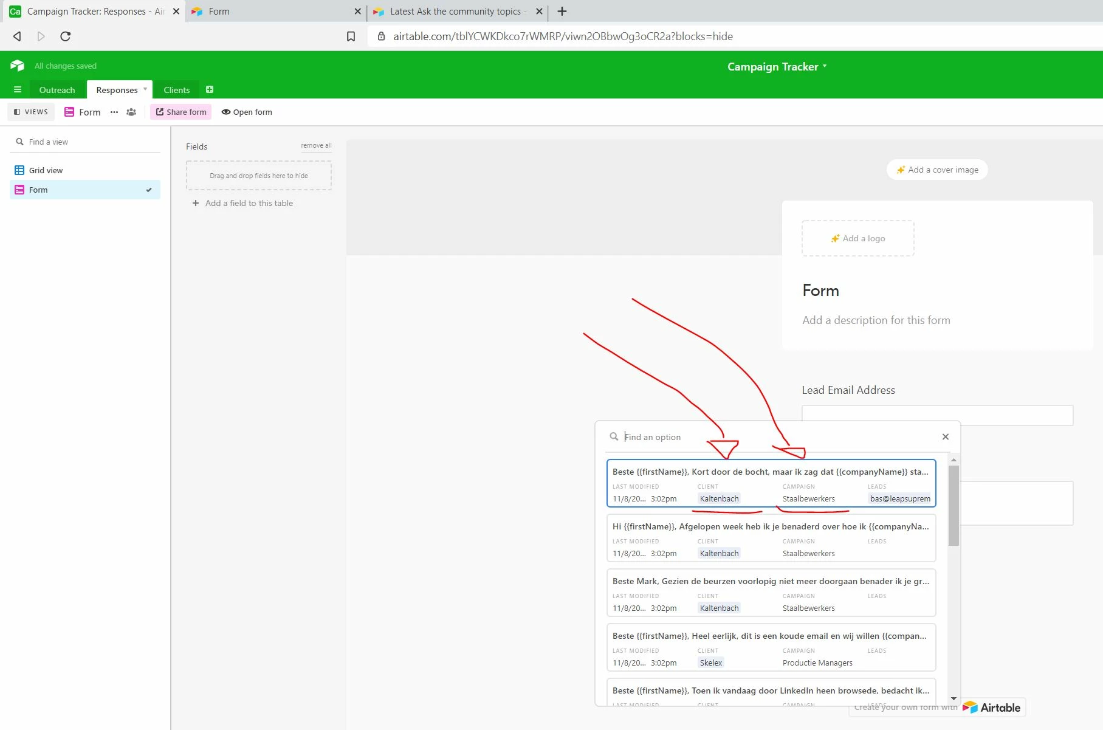Click scrollbar down arrow in record picker

click(954, 699)
